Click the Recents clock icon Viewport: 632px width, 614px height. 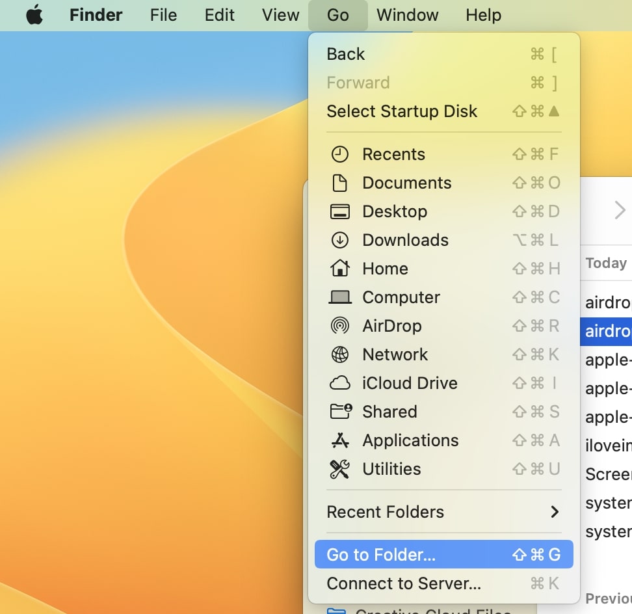pos(340,154)
